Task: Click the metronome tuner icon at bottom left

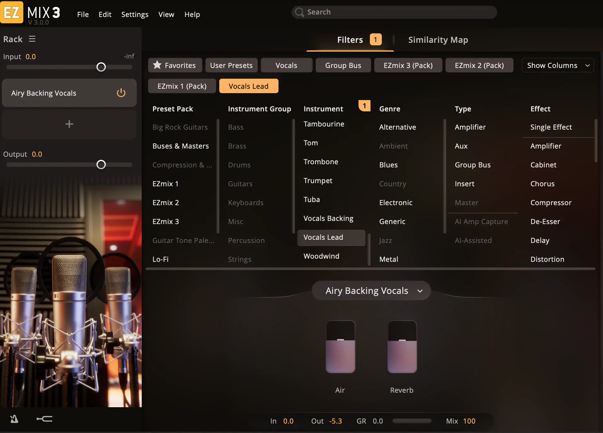Action: [14, 419]
